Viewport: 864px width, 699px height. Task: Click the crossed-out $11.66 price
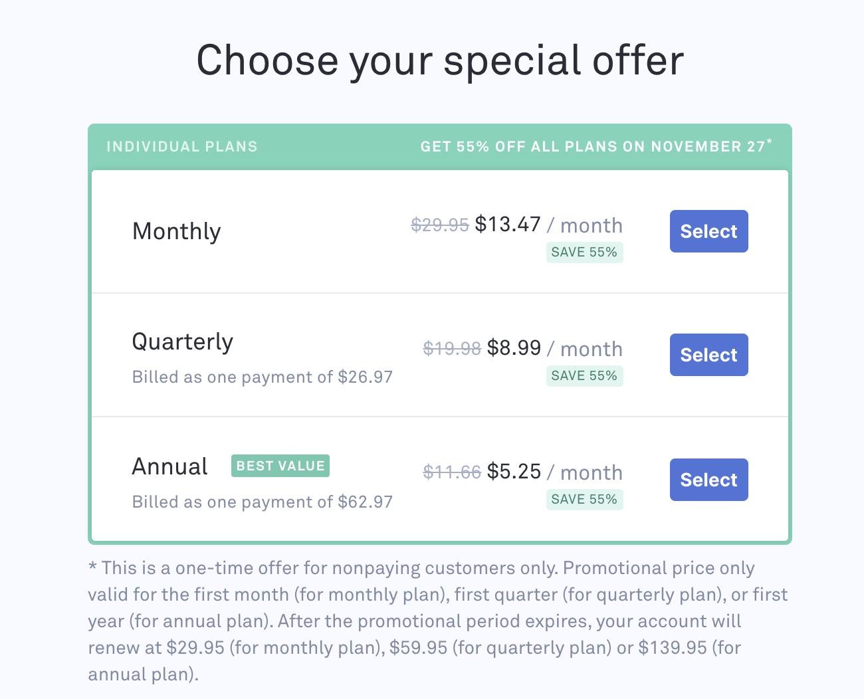[452, 472]
